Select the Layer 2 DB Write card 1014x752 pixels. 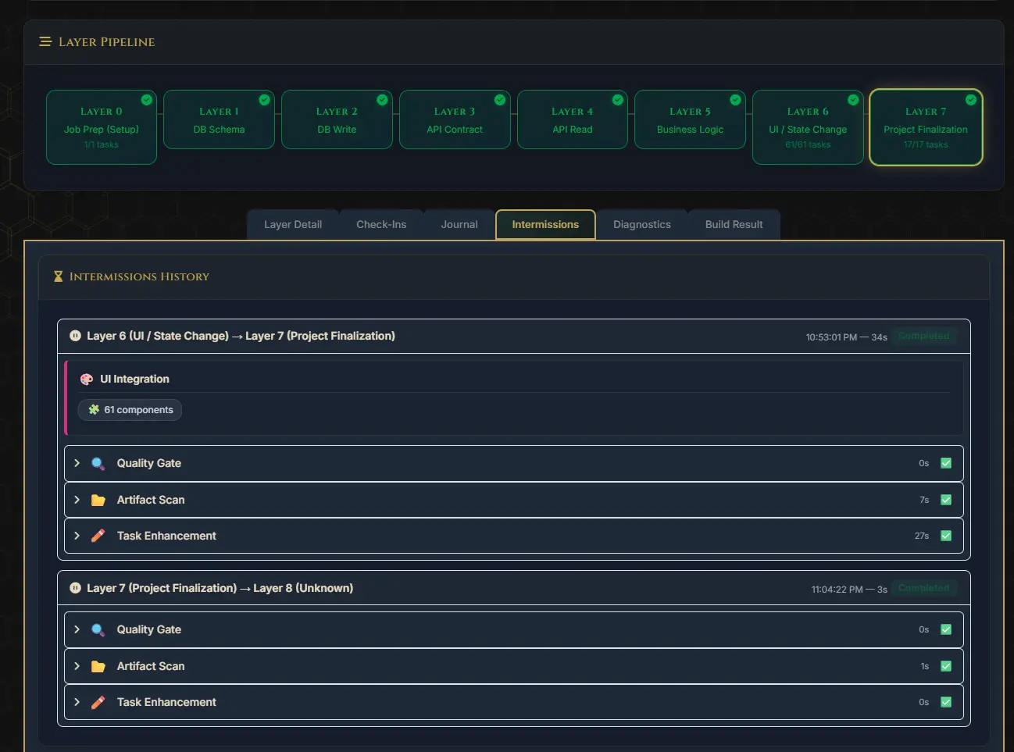[x=337, y=119]
